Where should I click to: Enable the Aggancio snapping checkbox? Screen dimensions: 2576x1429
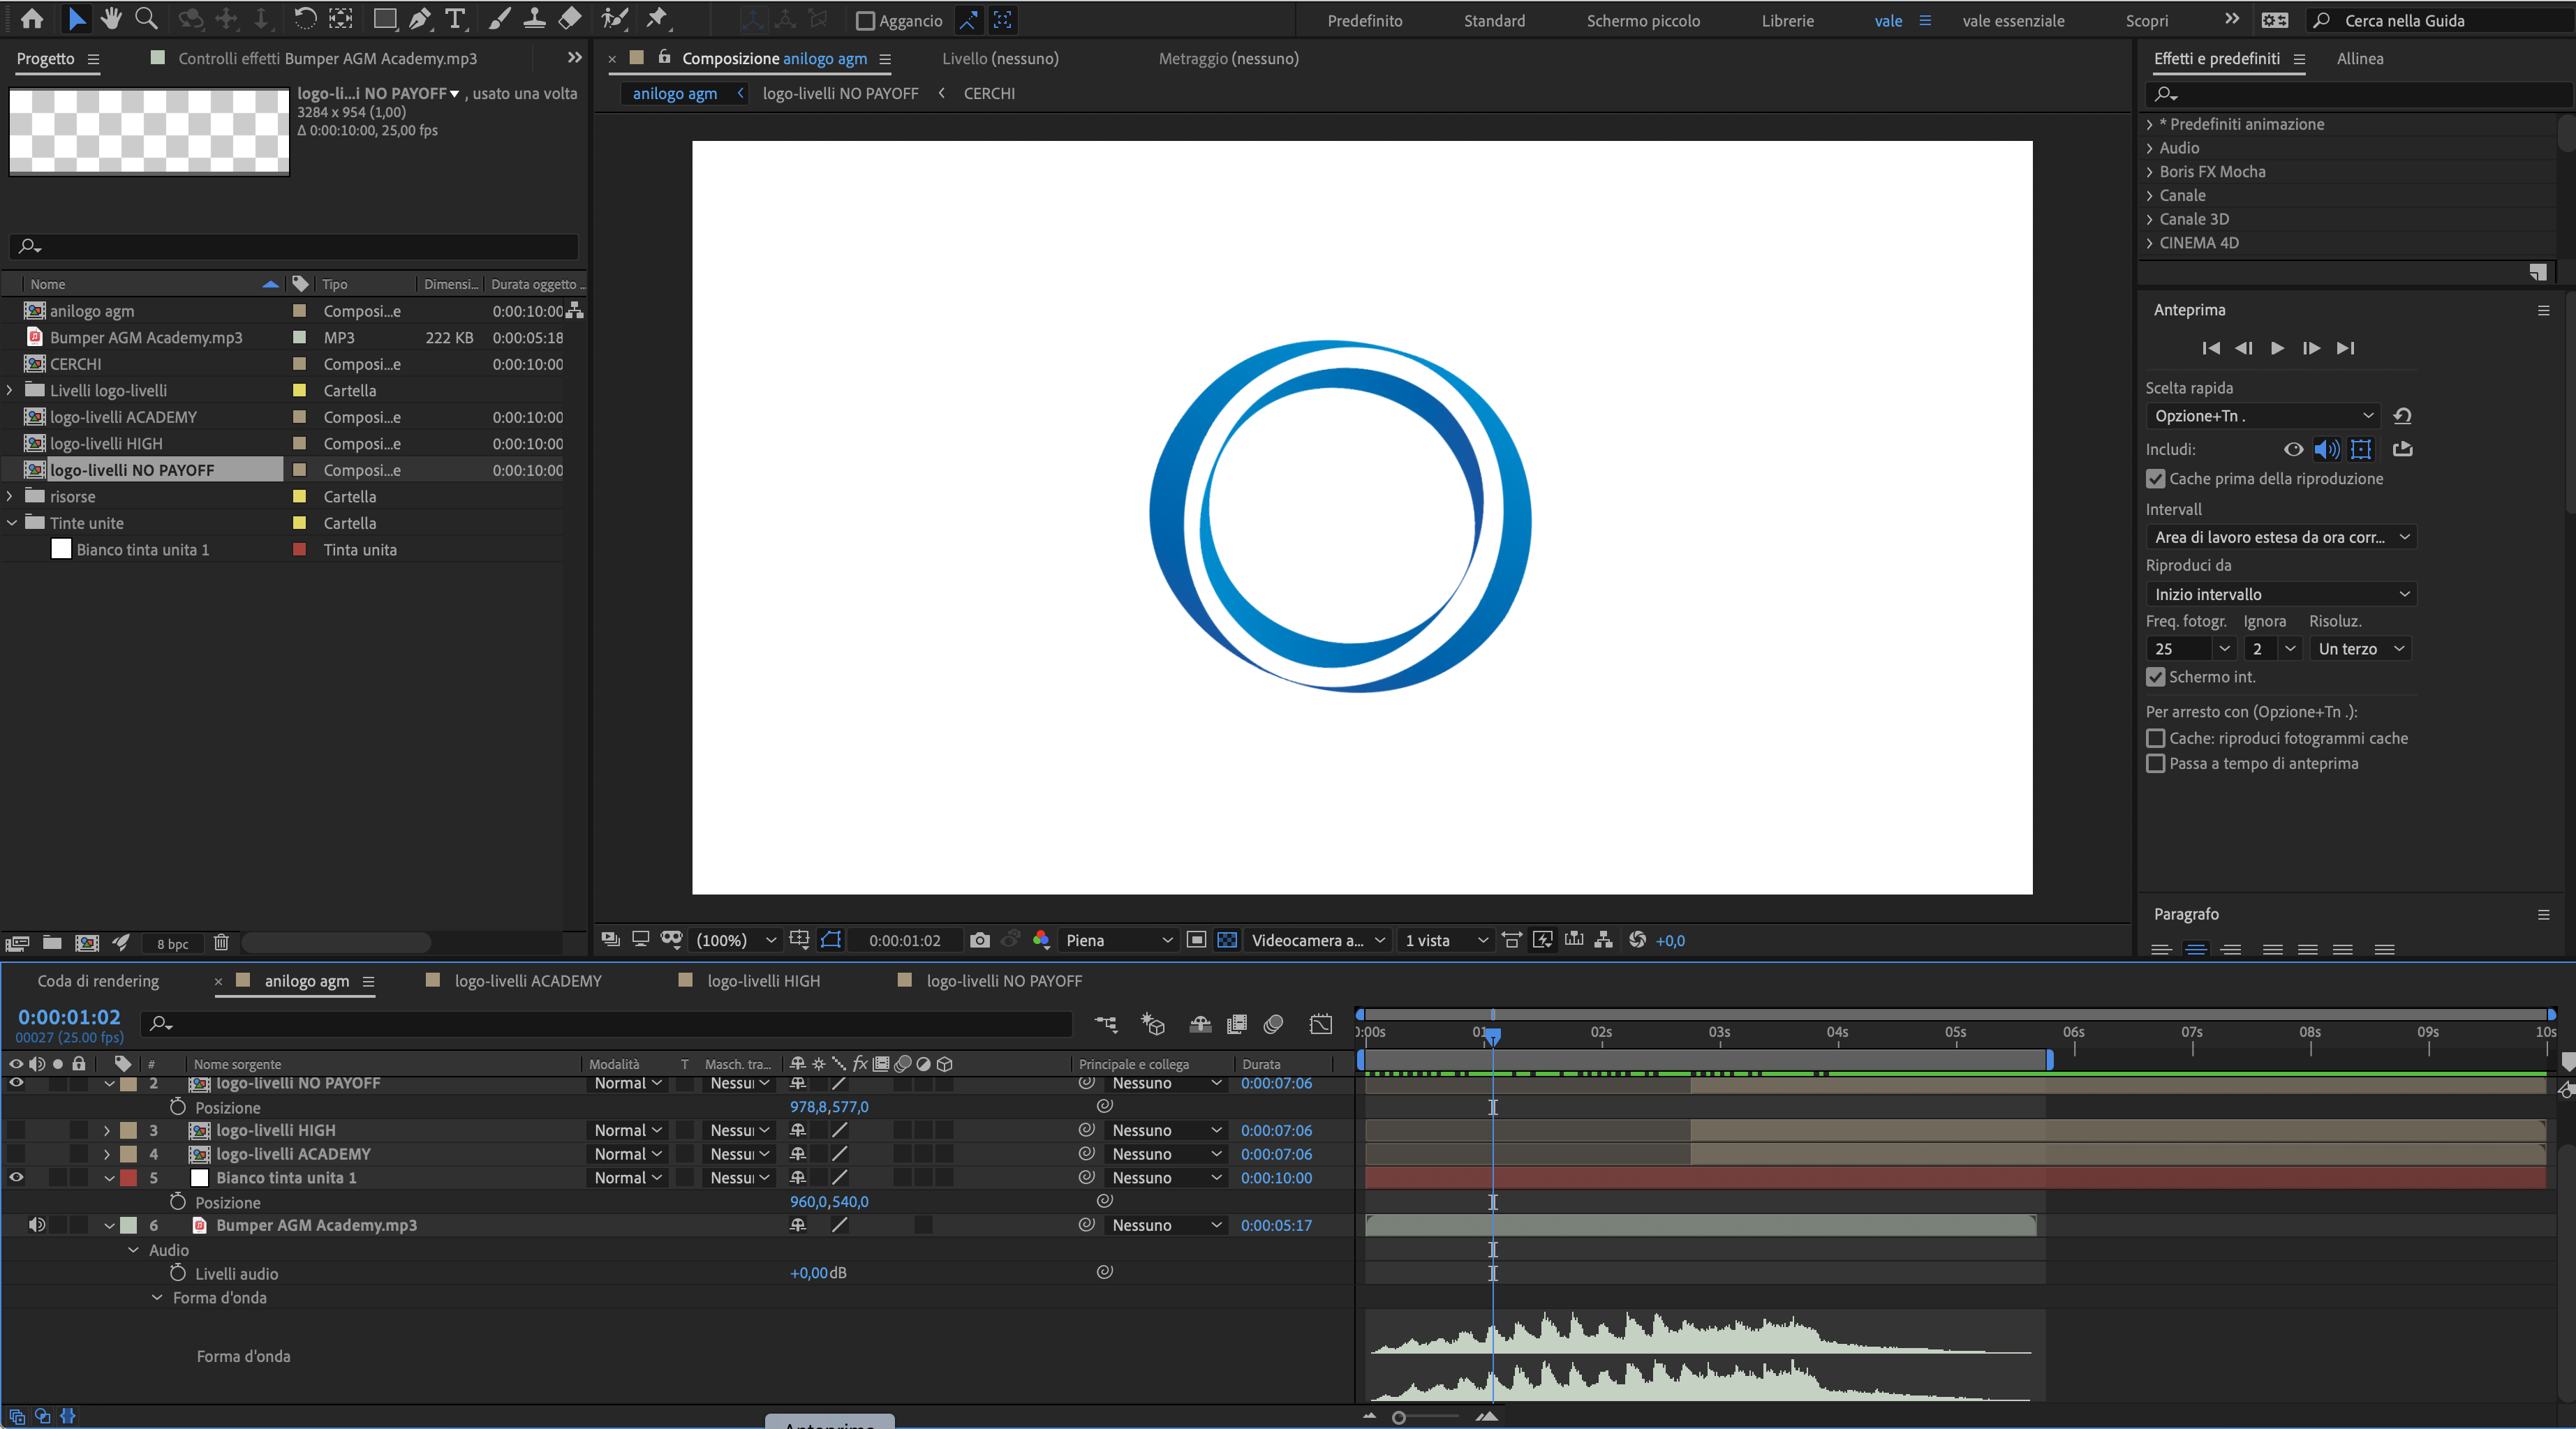click(x=866, y=20)
